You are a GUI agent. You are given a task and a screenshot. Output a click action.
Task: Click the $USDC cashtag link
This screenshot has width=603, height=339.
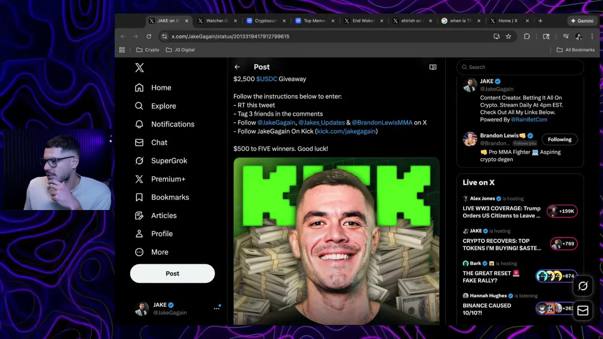pos(267,79)
